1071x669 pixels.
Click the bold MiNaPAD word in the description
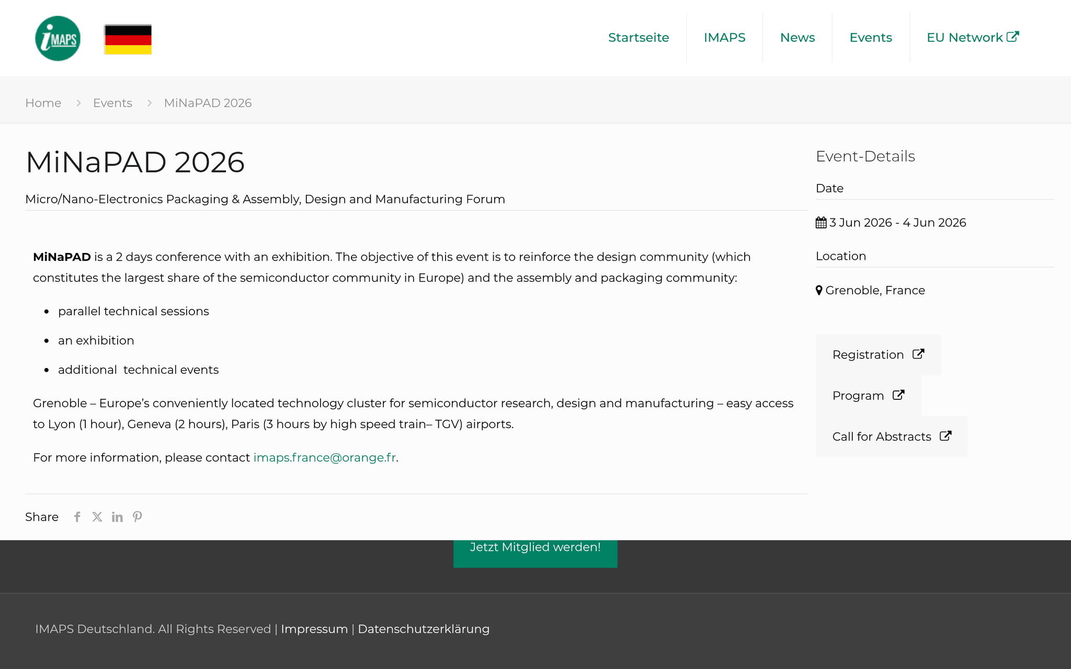(62, 257)
